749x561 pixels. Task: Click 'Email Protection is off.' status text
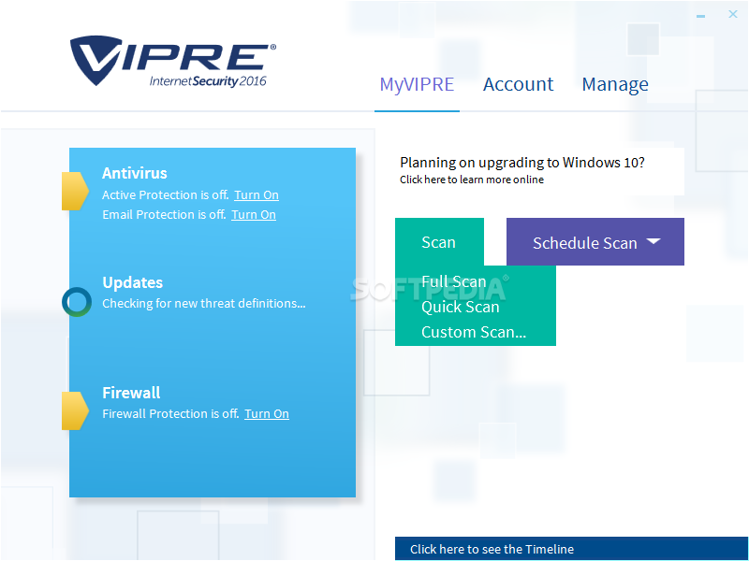point(164,215)
